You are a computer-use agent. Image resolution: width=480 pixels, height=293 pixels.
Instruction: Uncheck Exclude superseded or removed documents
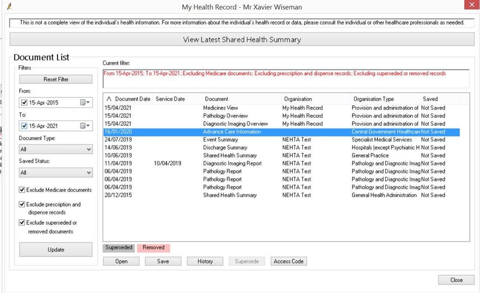point(22,223)
